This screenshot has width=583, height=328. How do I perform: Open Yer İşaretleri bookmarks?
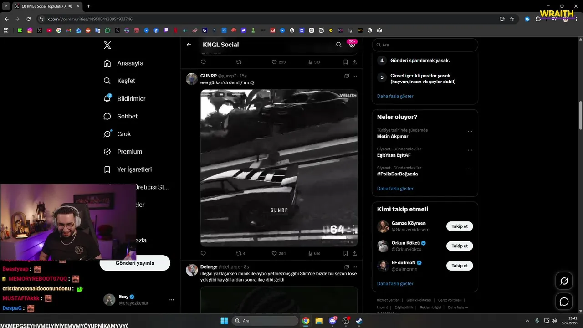click(x=128, y=169)
